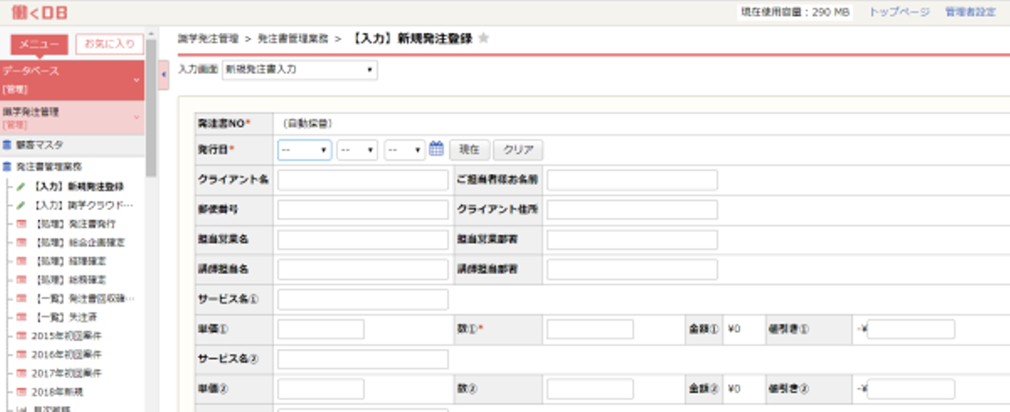This screenshot has width=1010, height=412.
Task: Open 【処理】経理確定 in the sidebar
Action: pyautogui.click(x=69, y=261)
